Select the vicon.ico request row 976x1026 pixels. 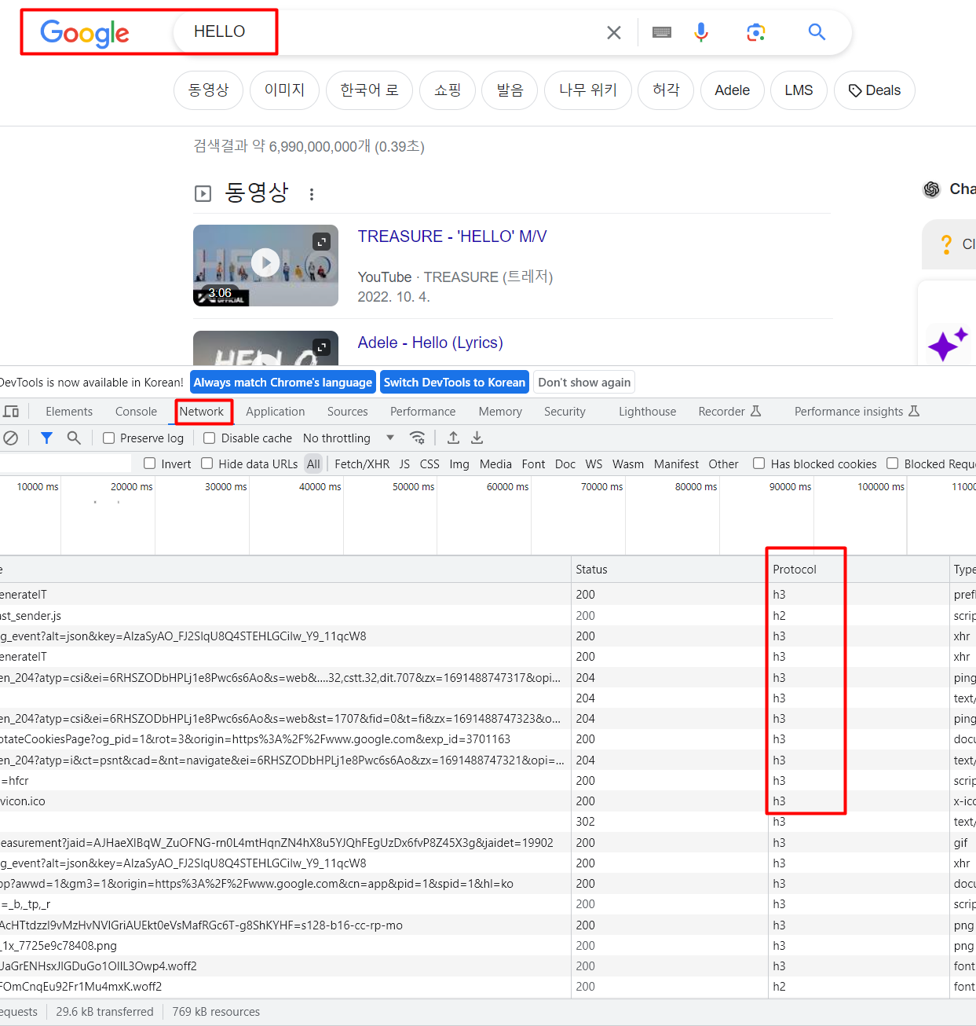coord(488,801)
